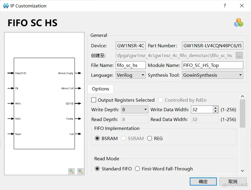Confirm with the 确定 button

click(x=203, y=181)
